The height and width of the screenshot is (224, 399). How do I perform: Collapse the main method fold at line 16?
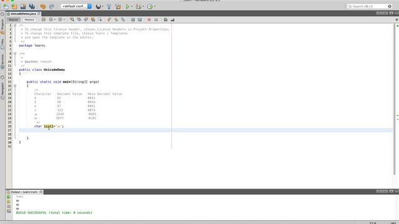click(x=15, y=86)
